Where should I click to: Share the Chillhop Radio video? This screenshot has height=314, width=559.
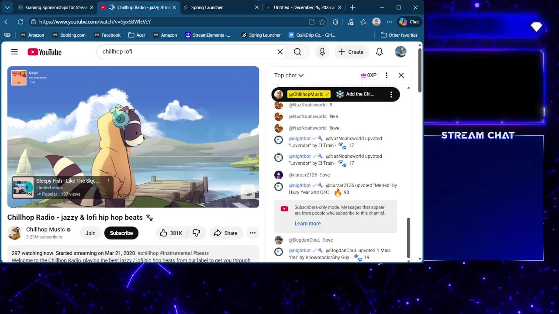[226, 233]
